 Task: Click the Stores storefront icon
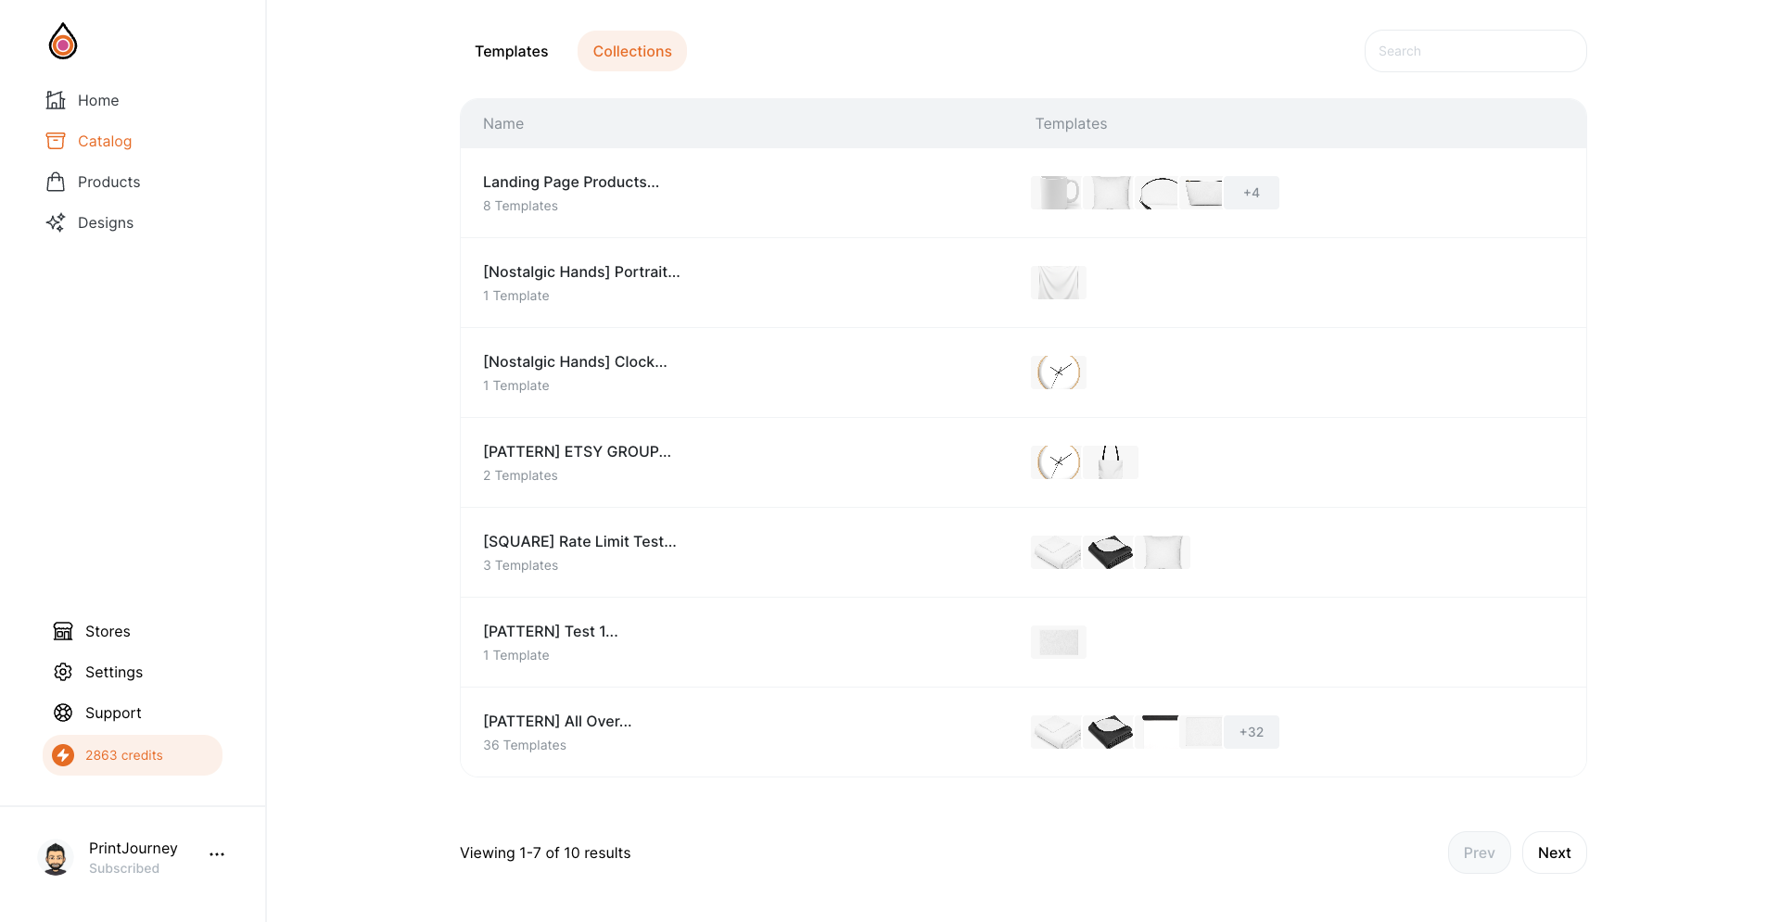63,631
